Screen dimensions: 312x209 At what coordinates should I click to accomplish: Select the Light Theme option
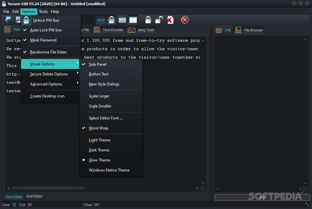tap(111, 140)
